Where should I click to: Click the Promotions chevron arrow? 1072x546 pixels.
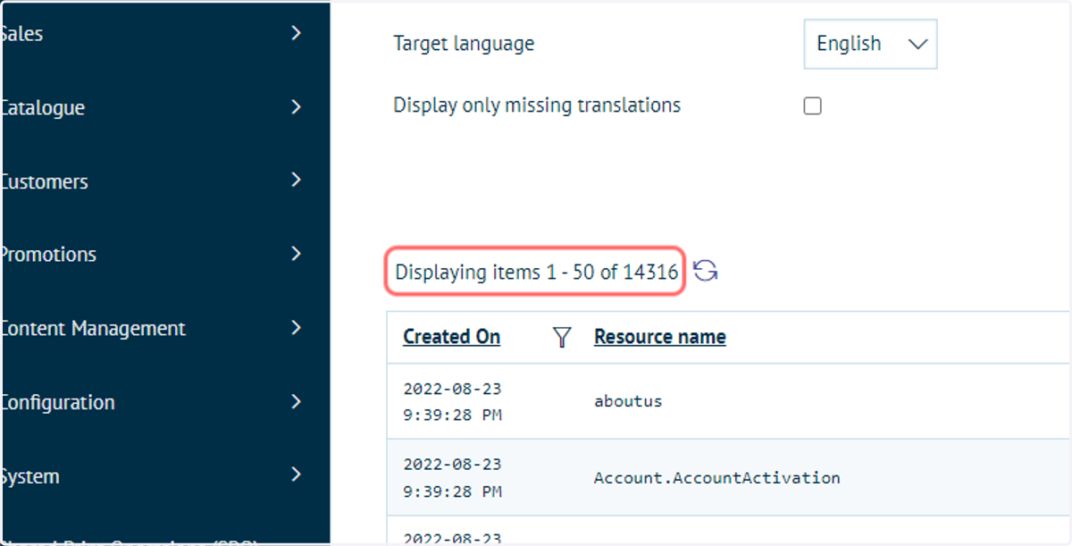(297, 254)
